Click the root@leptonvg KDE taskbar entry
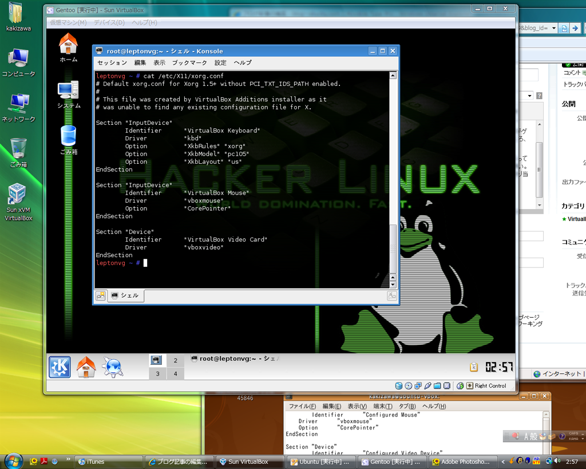 [x=235, y=358]
